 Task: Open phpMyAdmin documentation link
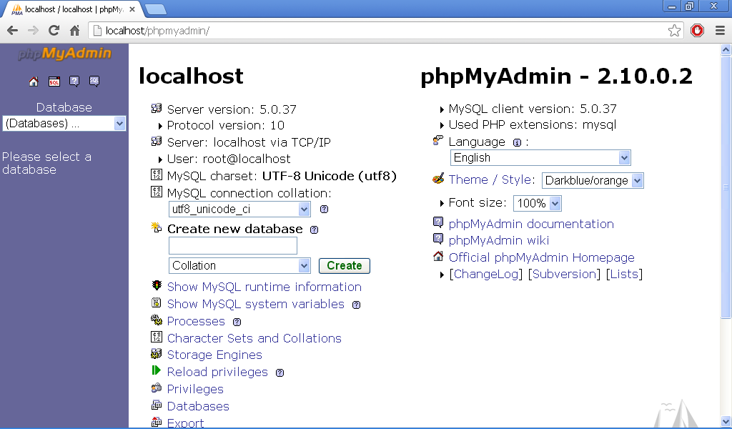[x=531, y=224]
